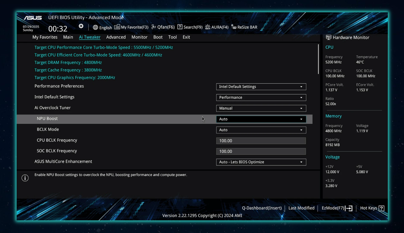Viewport: 404px width, 233px height.
Task: Open the My Favorites tab
Action: pyautogui.click(x=45, y=37)
